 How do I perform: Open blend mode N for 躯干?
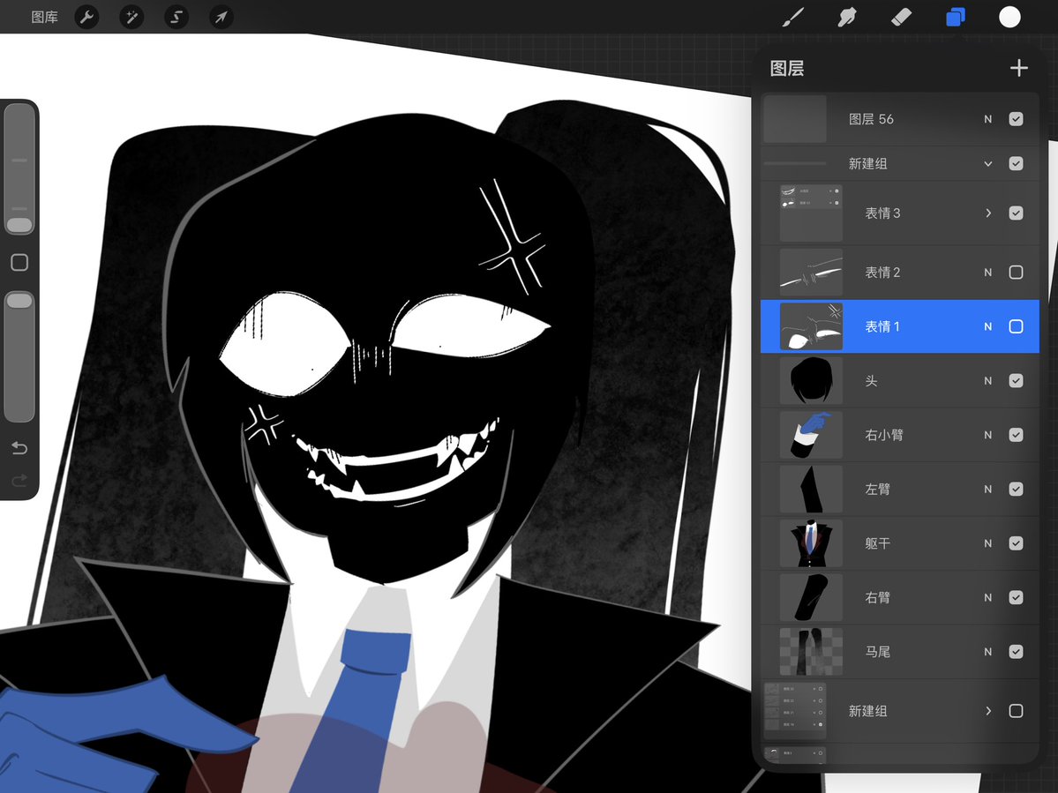click(x=987, y=543)
